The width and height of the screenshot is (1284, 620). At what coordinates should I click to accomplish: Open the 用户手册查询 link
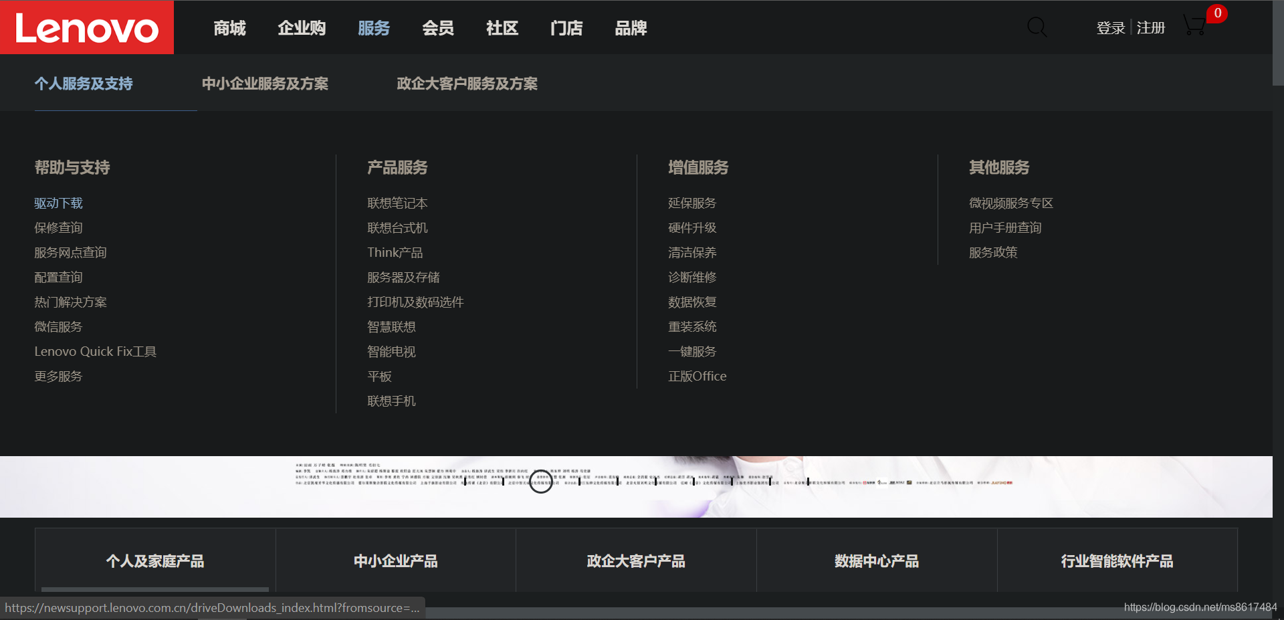(x=1005, y=228)
